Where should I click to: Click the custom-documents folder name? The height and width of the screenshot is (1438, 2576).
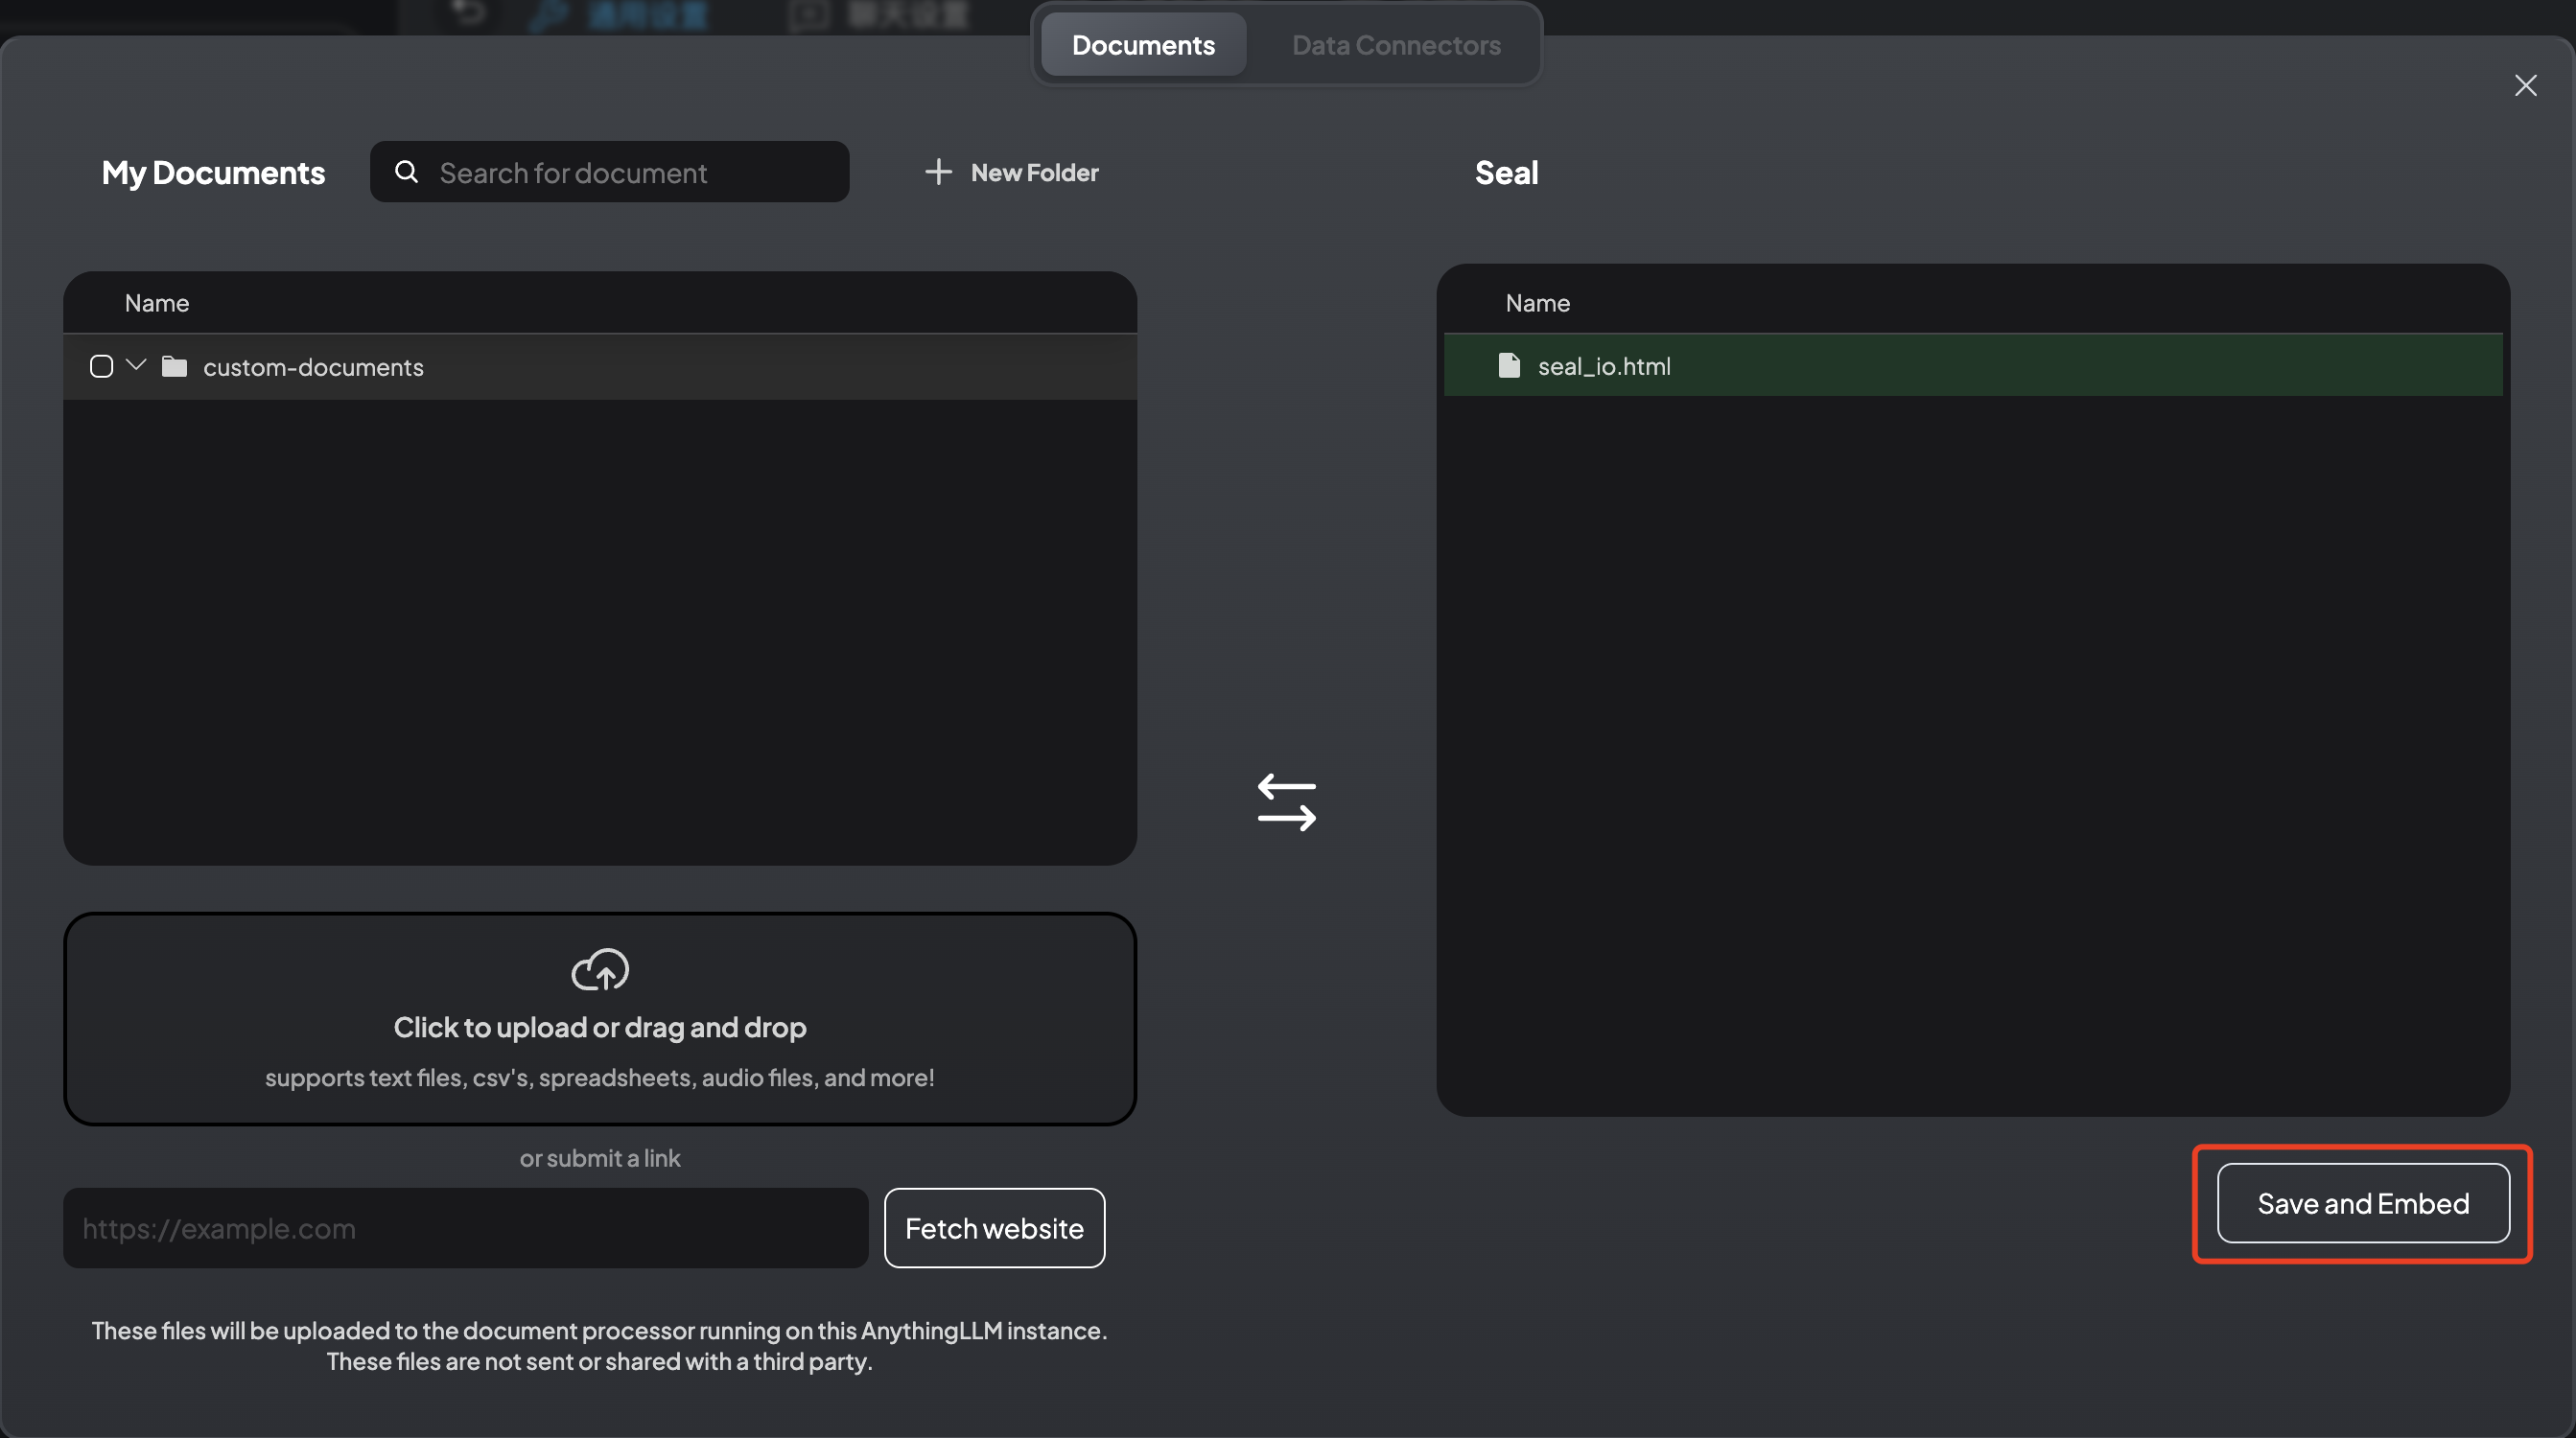tap(313, 368)
